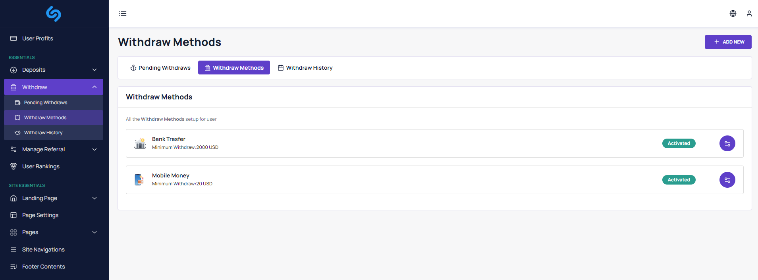Open the user profile icon
This screenshot has width=758, height=280.
[749, 13]
